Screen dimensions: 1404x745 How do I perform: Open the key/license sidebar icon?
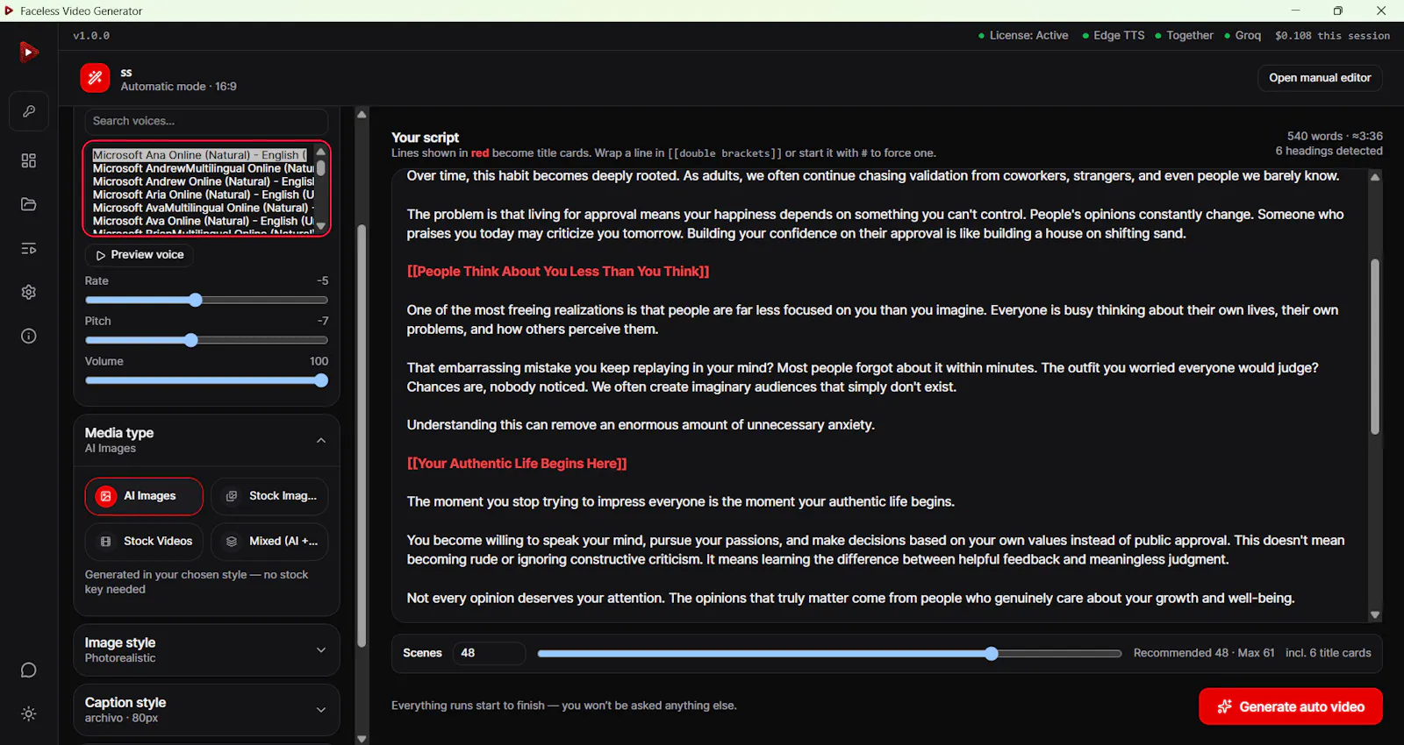tap(29, 111)
